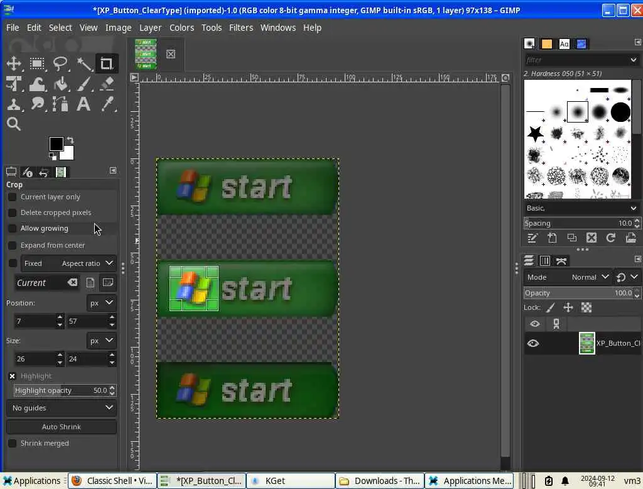Swap foreground and background colors
643x489 pixels.
point(70,140)
